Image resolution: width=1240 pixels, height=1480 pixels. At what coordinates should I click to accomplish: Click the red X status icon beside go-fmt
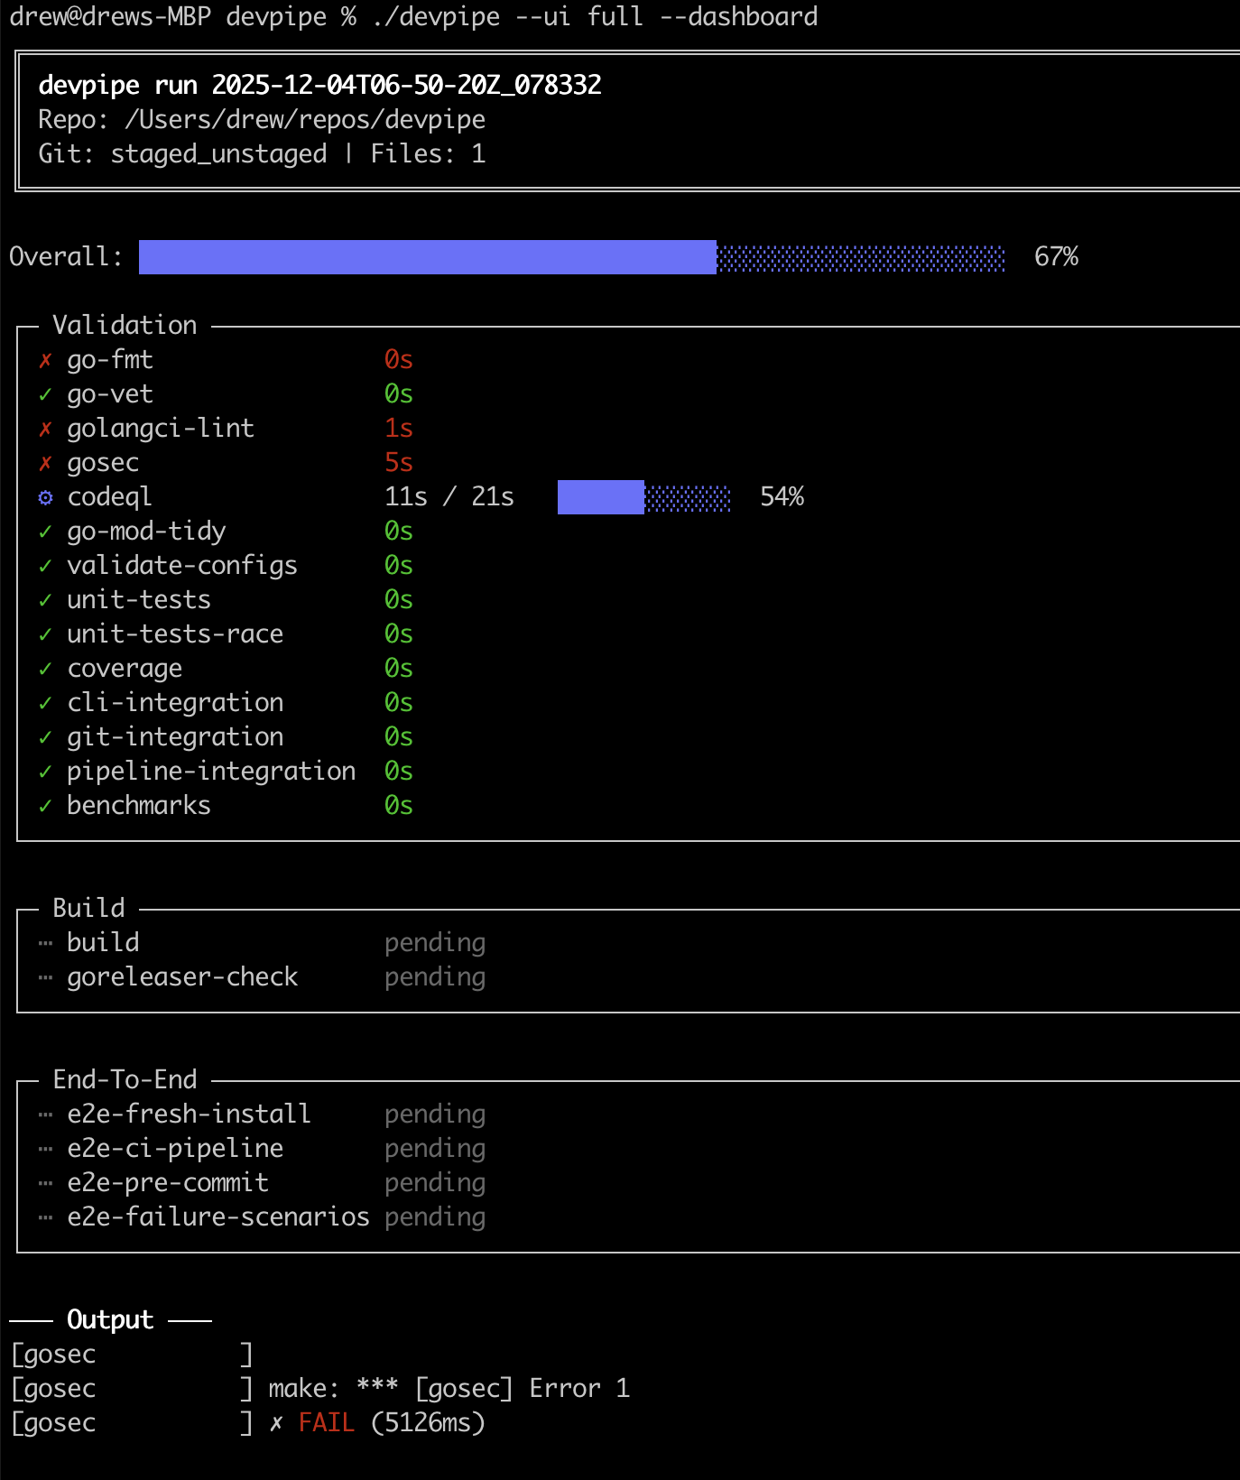(x=45, y=360)
